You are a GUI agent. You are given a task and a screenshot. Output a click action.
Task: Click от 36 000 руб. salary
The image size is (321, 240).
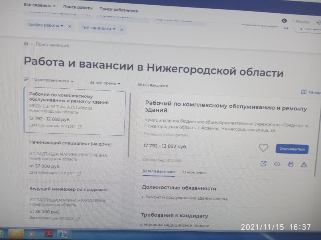click(45, 212)
